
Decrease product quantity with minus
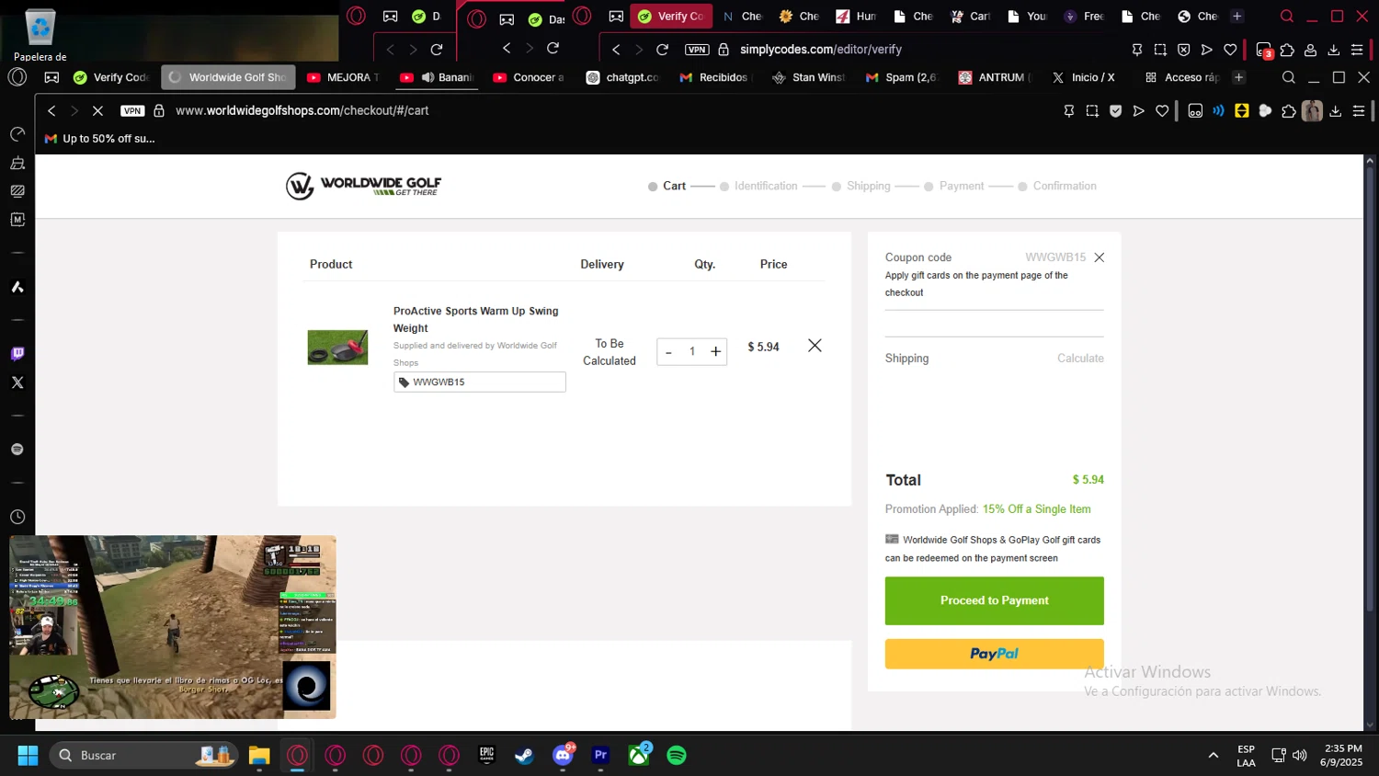coord(668,352)
